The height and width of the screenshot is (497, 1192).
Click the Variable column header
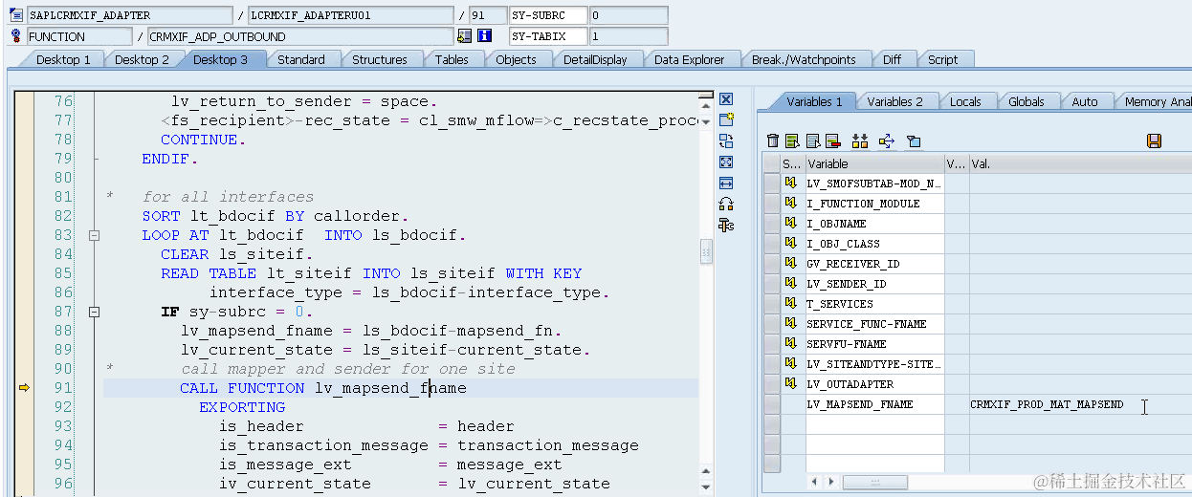874,163
